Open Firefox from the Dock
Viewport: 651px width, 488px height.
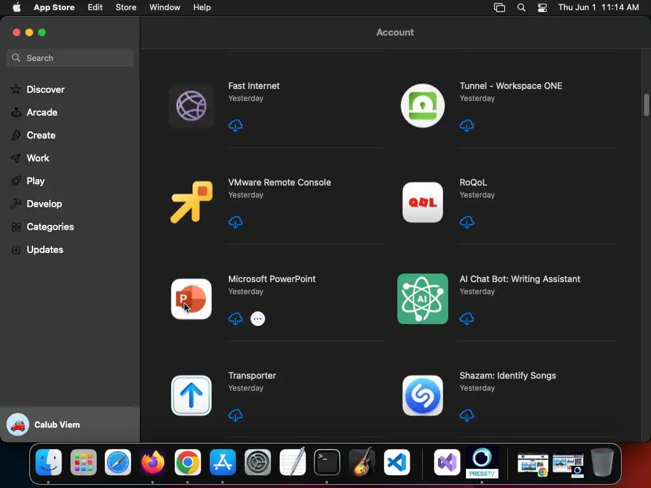(x=153, y=462)
